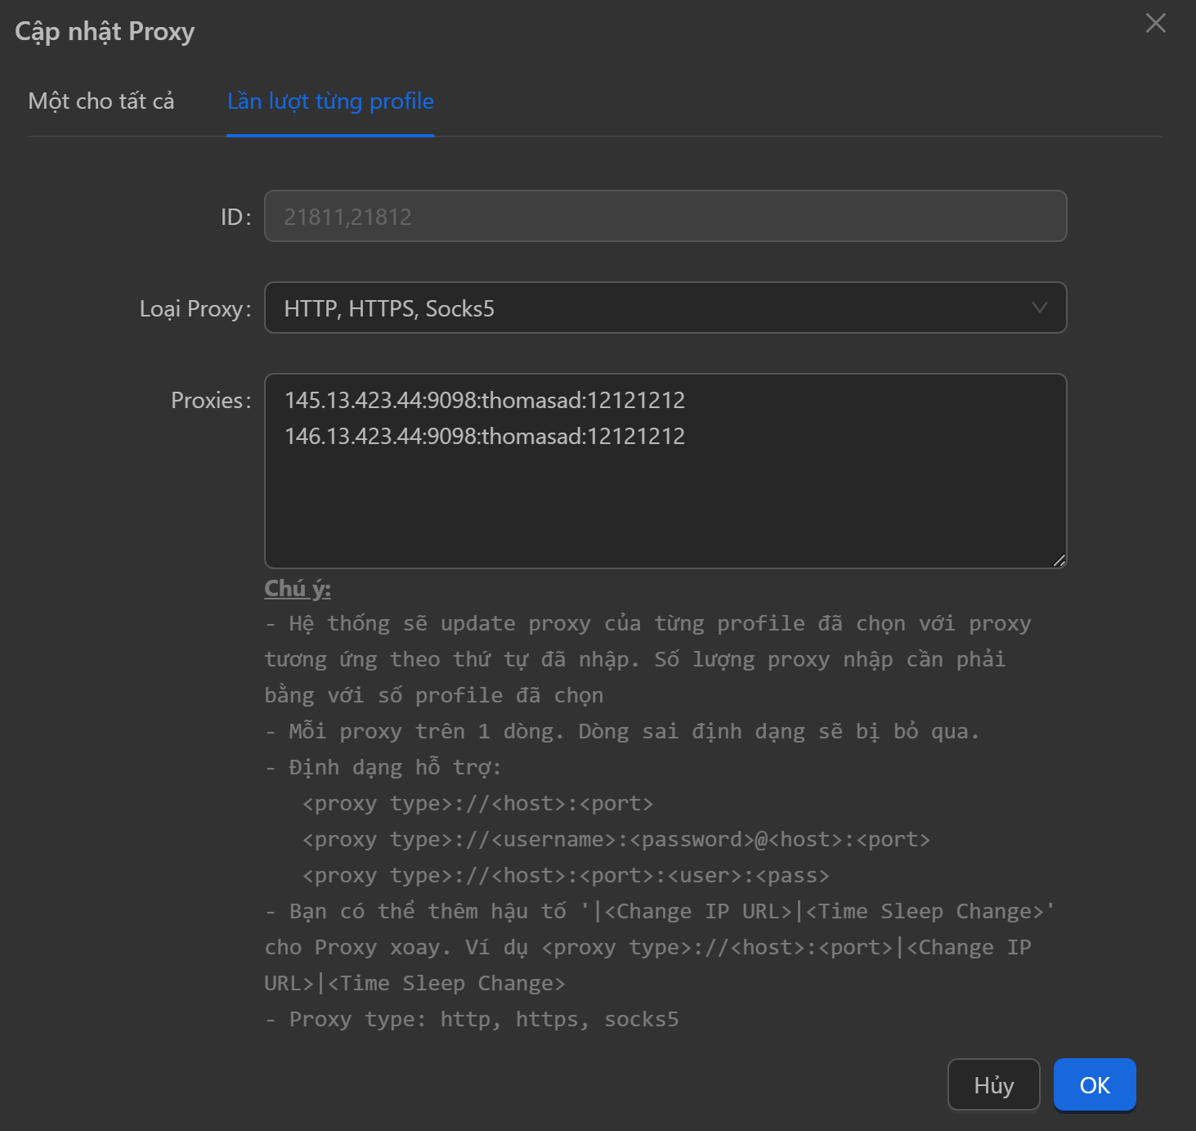Place cursor on second proxy line 146.13.423.44

484,437
